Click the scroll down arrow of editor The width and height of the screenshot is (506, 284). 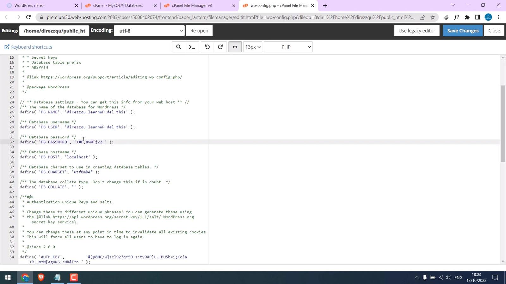pos(503,261)
